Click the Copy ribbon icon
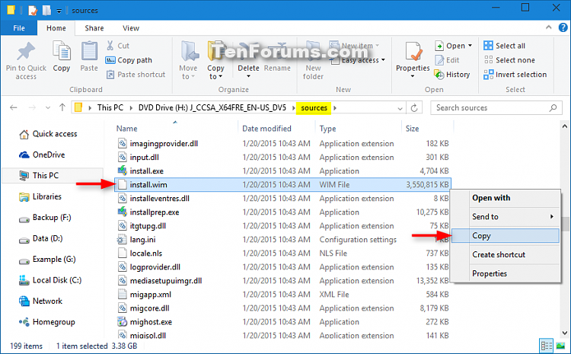This screenshot has height=354, width=571. [x=62, y=50]
